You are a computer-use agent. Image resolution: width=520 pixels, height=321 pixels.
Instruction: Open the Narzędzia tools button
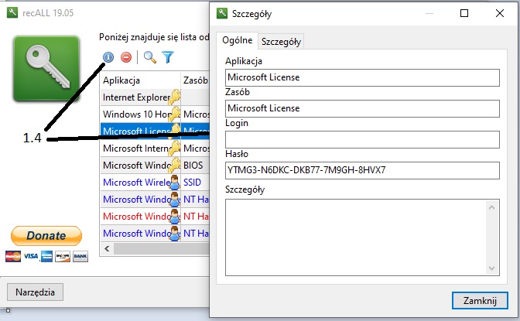pyautogui.click(x=35, y=292)
